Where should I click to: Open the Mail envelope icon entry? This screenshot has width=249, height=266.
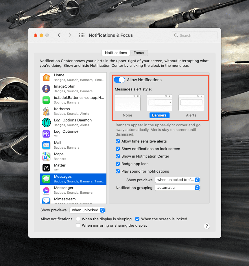pyautogui.click(x=46, y=145)
